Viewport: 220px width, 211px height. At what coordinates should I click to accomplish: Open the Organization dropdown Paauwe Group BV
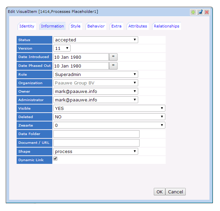[x=95, y=83]
